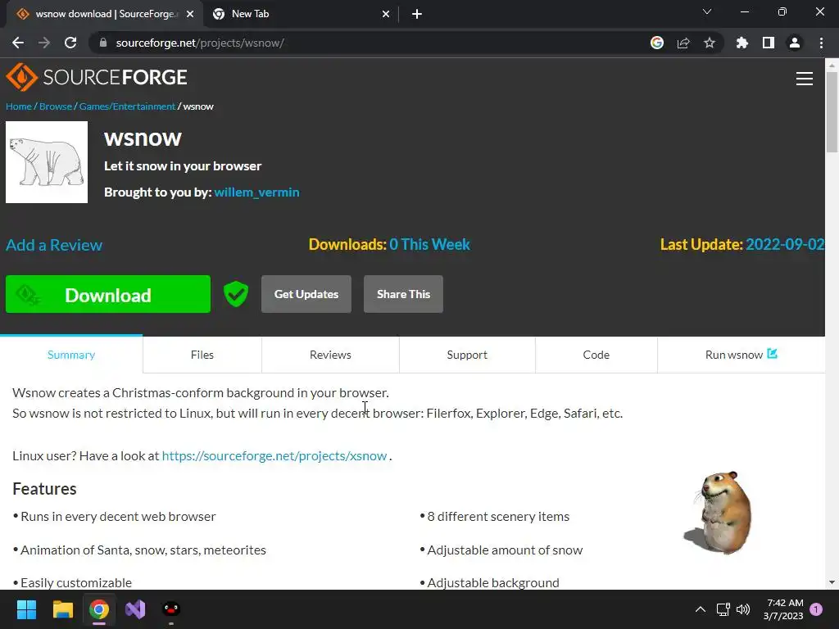
Task: Click the page vertical scrollbar thumb
Action: click(x=832, y=112)
